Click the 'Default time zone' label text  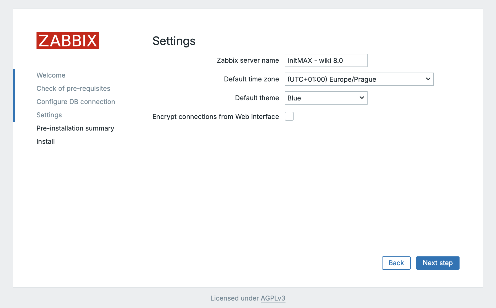(x=251, y=79)
